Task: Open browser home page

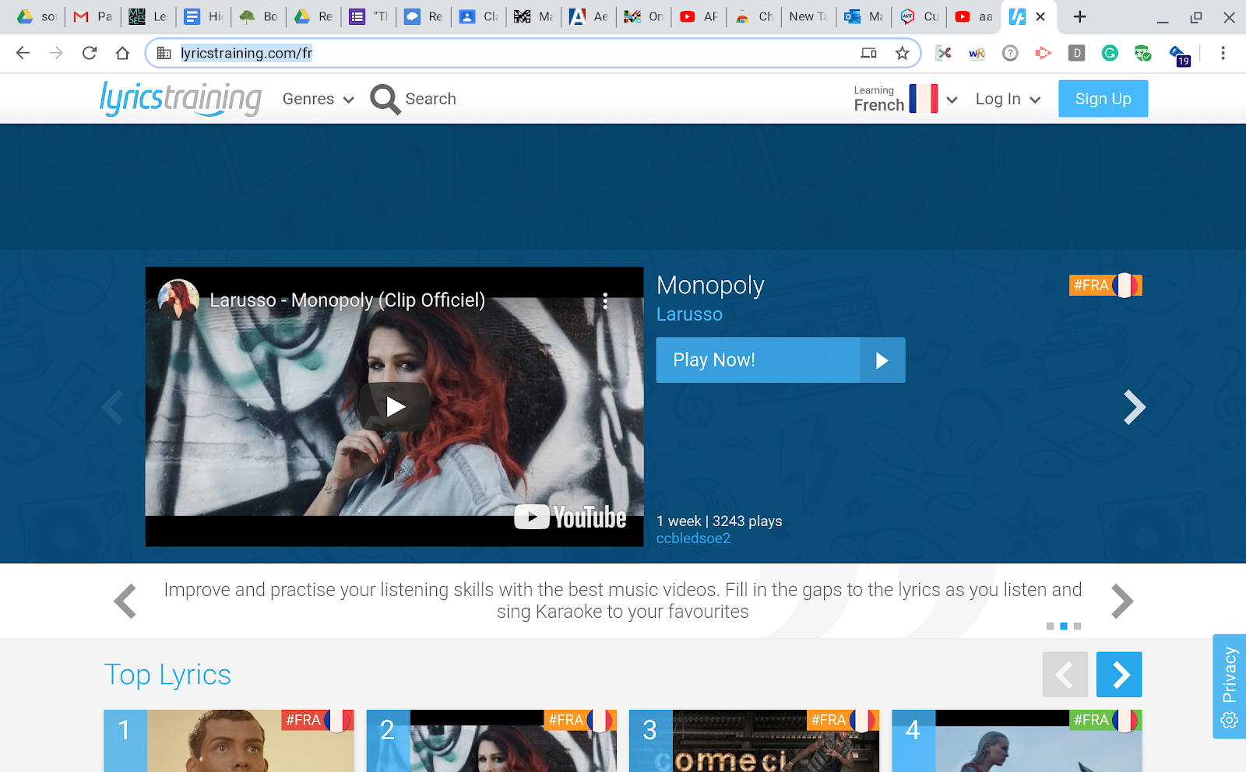Action: (x=122, y=53)
